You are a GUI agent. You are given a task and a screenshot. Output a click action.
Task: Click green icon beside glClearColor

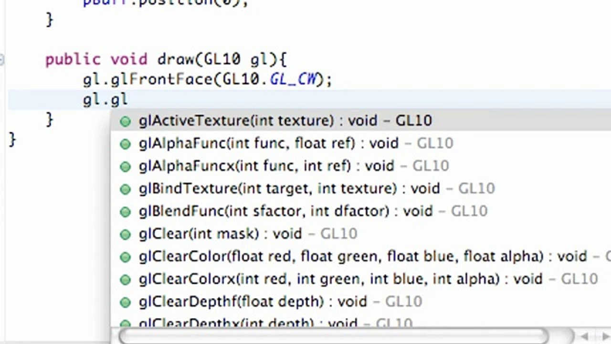point(125,257)
